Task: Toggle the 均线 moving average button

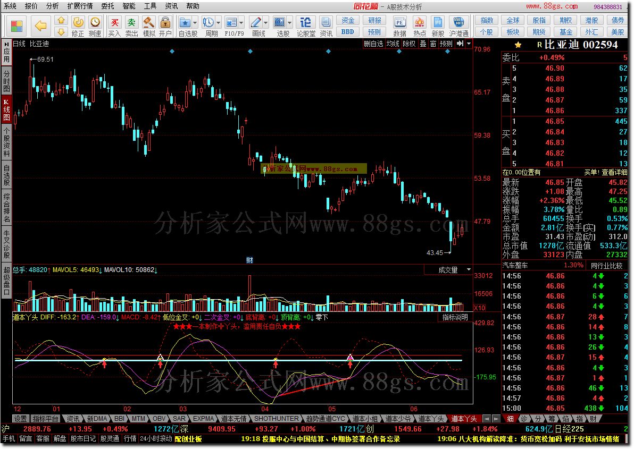Action: 393,44
